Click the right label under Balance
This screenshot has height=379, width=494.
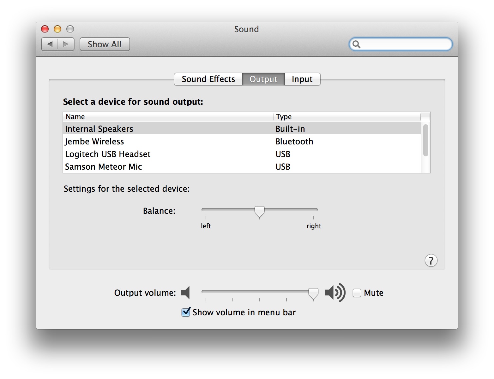pyautogui.click(x=314, y=226)
